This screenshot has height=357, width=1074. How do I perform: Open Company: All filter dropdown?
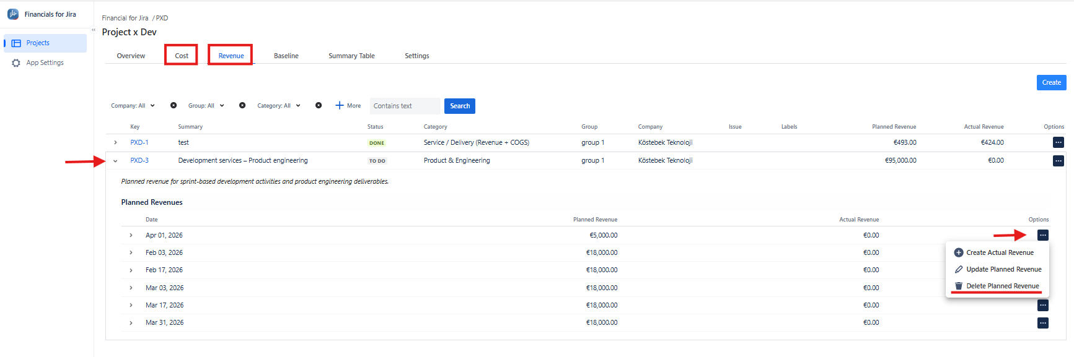tap(133, 106)
